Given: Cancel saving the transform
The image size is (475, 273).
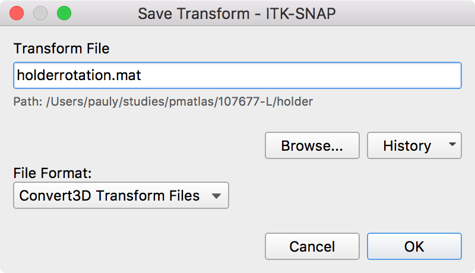Looking at the screenshot, I should [x=312, y=246].
